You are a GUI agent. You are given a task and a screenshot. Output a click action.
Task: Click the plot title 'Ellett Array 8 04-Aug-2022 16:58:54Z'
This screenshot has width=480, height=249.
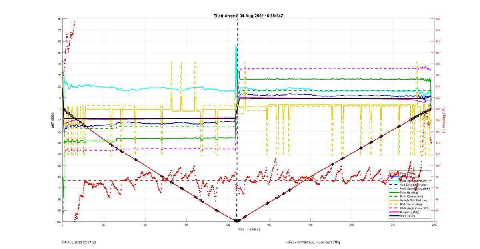point(248,16)
